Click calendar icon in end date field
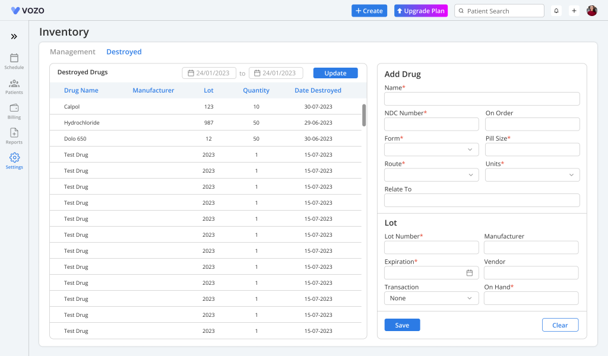Viewport: 608px width, 356px height. pos(257,73)
